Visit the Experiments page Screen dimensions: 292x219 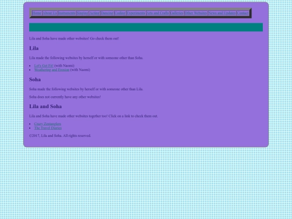point(136,13)
